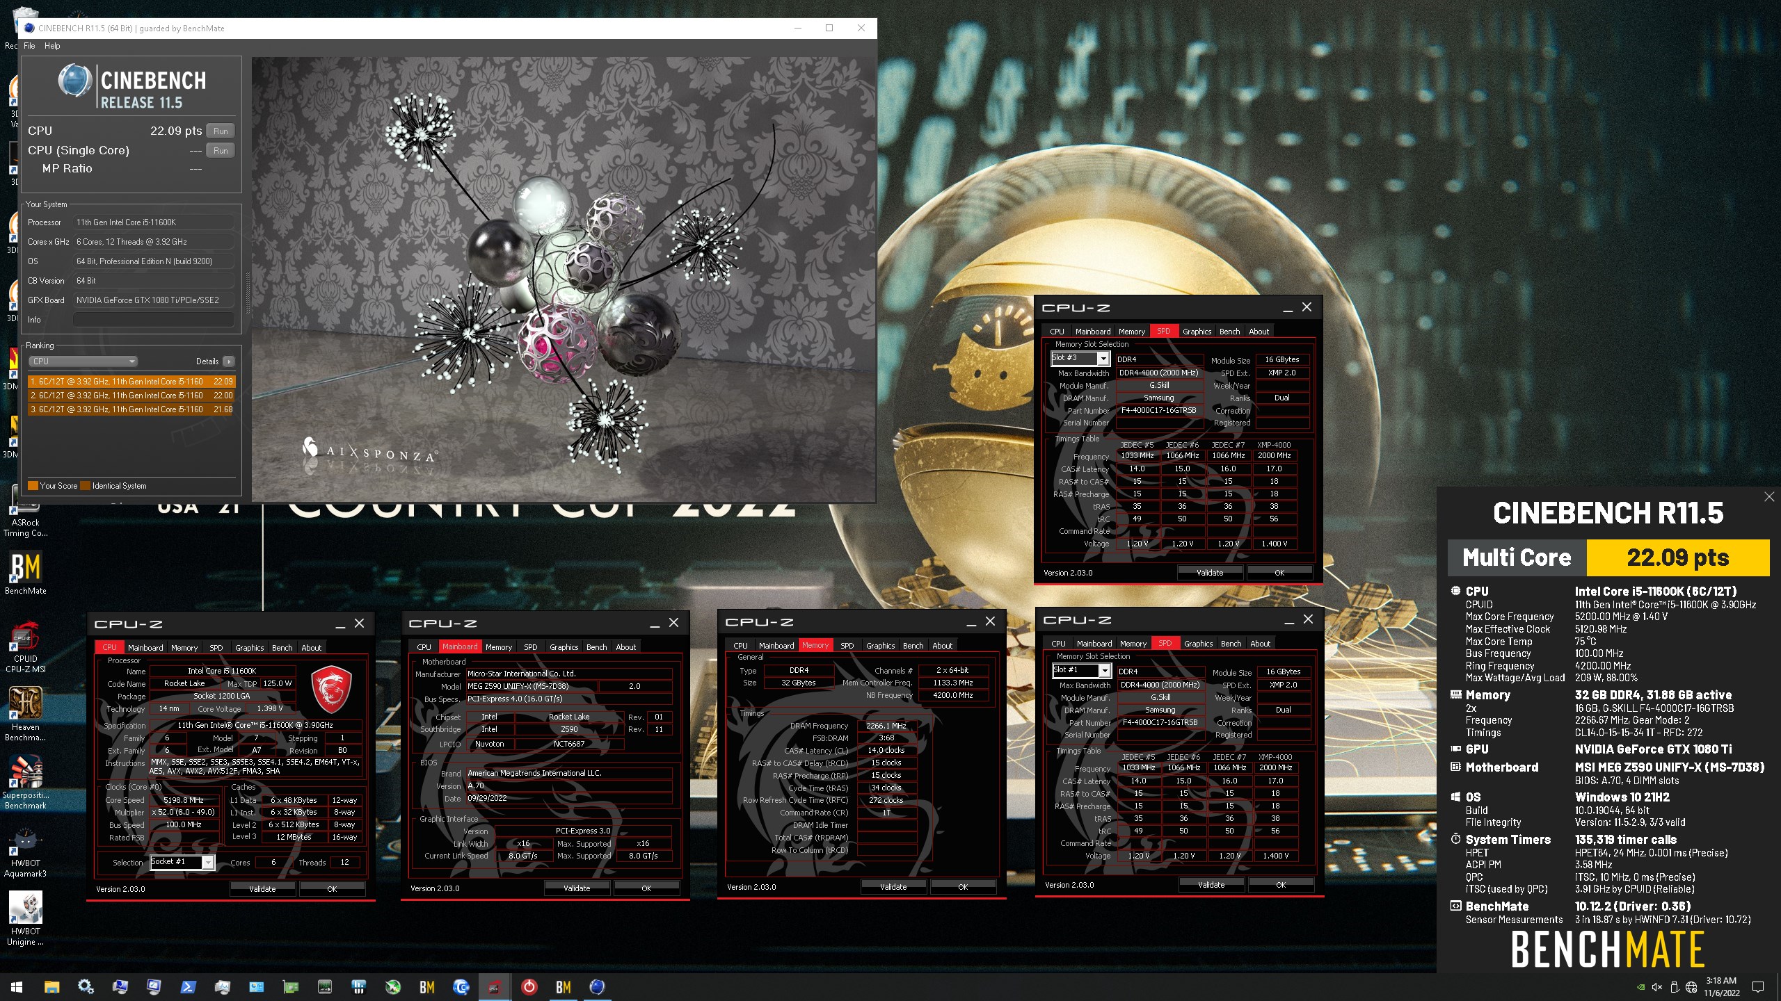Click the MSI dragon shield logo in CPU-Z
The width and height of the screenshot is (1781, 1001).
pos(330,689)
